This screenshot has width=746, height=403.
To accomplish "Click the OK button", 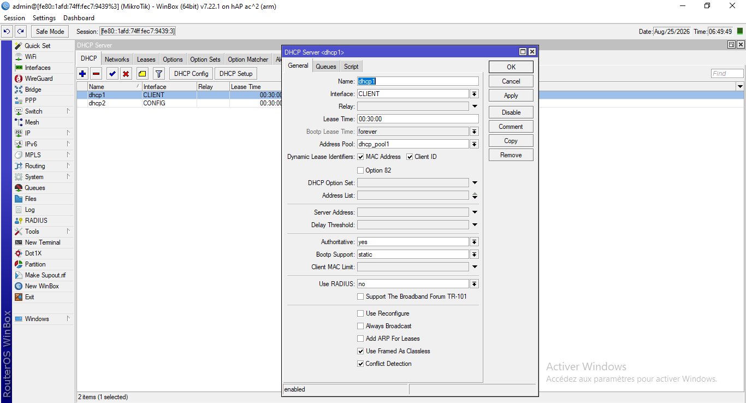I will click(511, 67).
